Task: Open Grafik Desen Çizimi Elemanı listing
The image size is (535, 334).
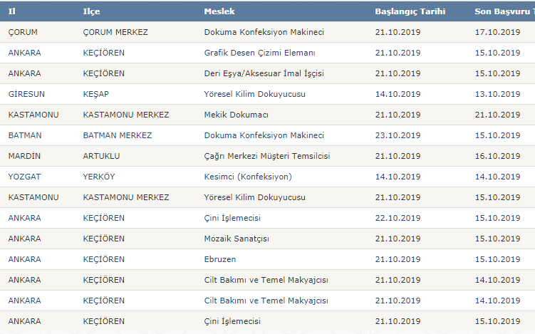Action: [x=259, y=53]
